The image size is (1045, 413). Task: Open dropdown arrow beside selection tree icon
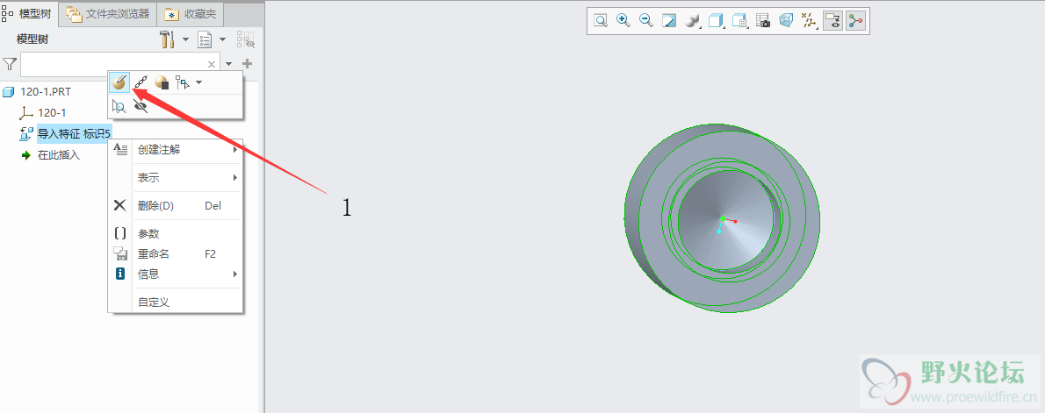(x=198, y=83)
